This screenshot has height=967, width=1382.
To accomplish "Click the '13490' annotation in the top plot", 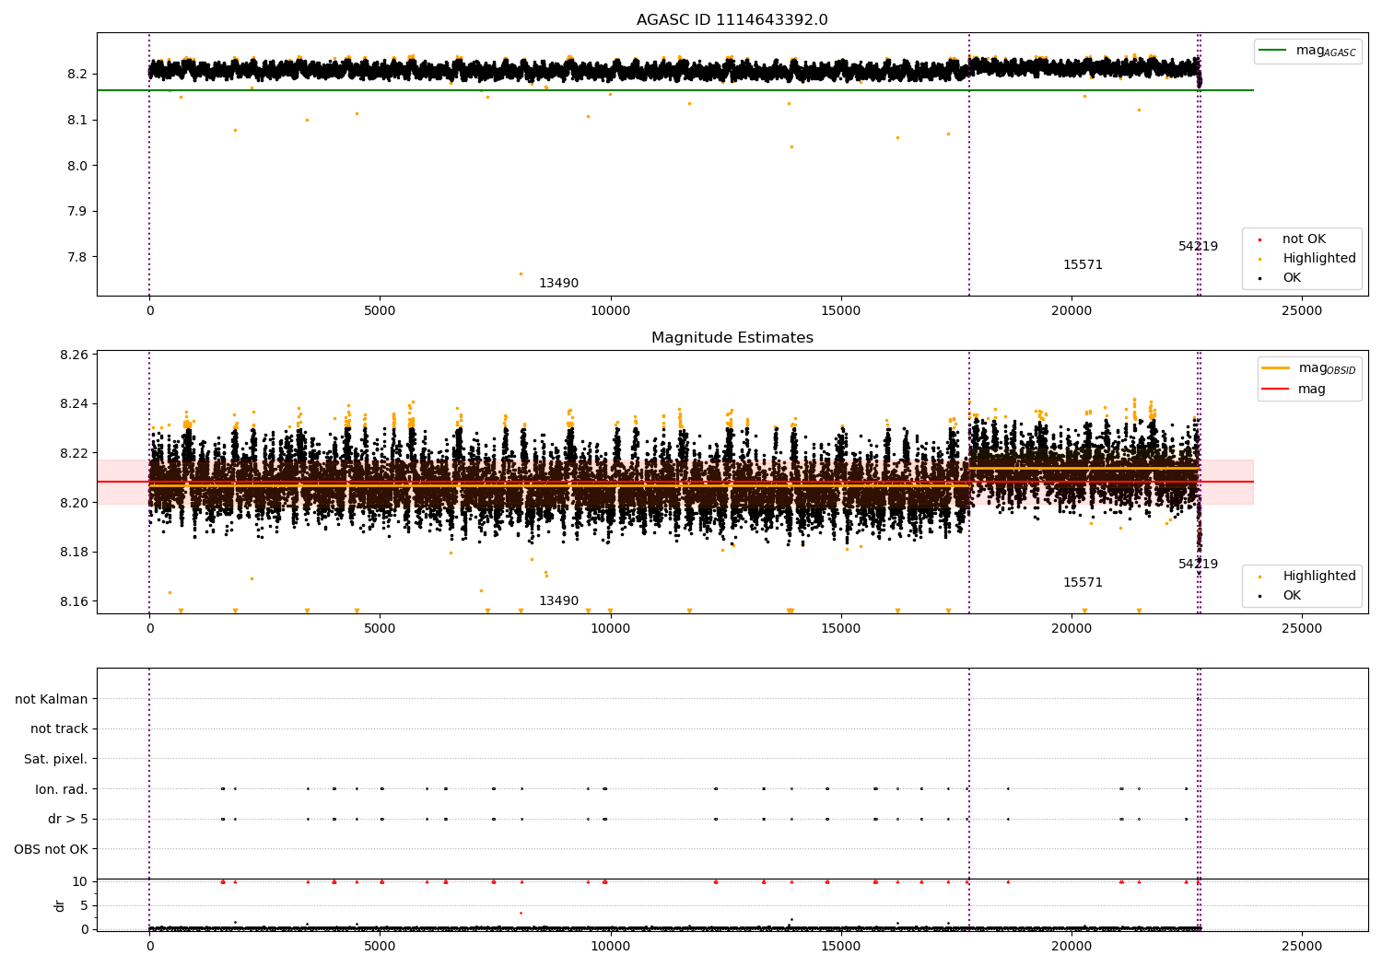I will [558, 284].
